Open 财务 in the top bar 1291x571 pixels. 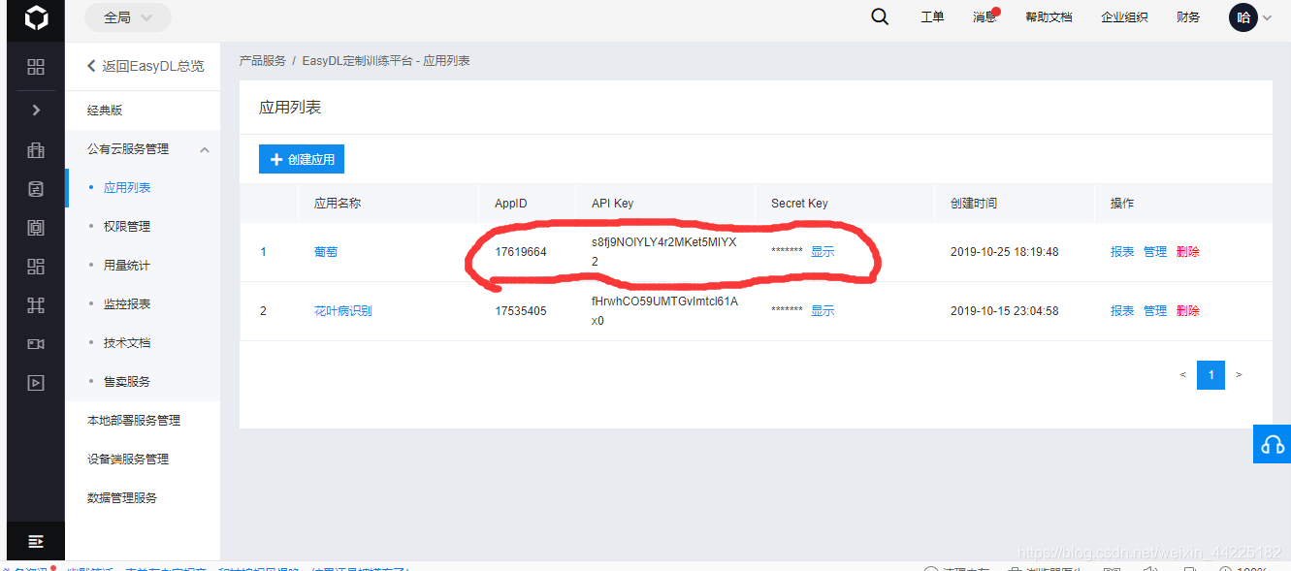(1188, 17)
